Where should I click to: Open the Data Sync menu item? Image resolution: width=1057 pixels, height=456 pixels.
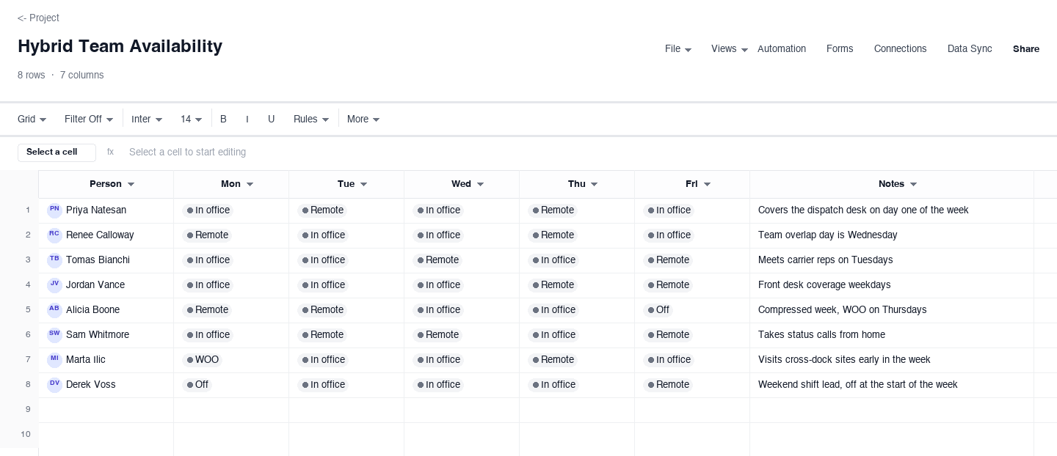click(x=970, y=49)
